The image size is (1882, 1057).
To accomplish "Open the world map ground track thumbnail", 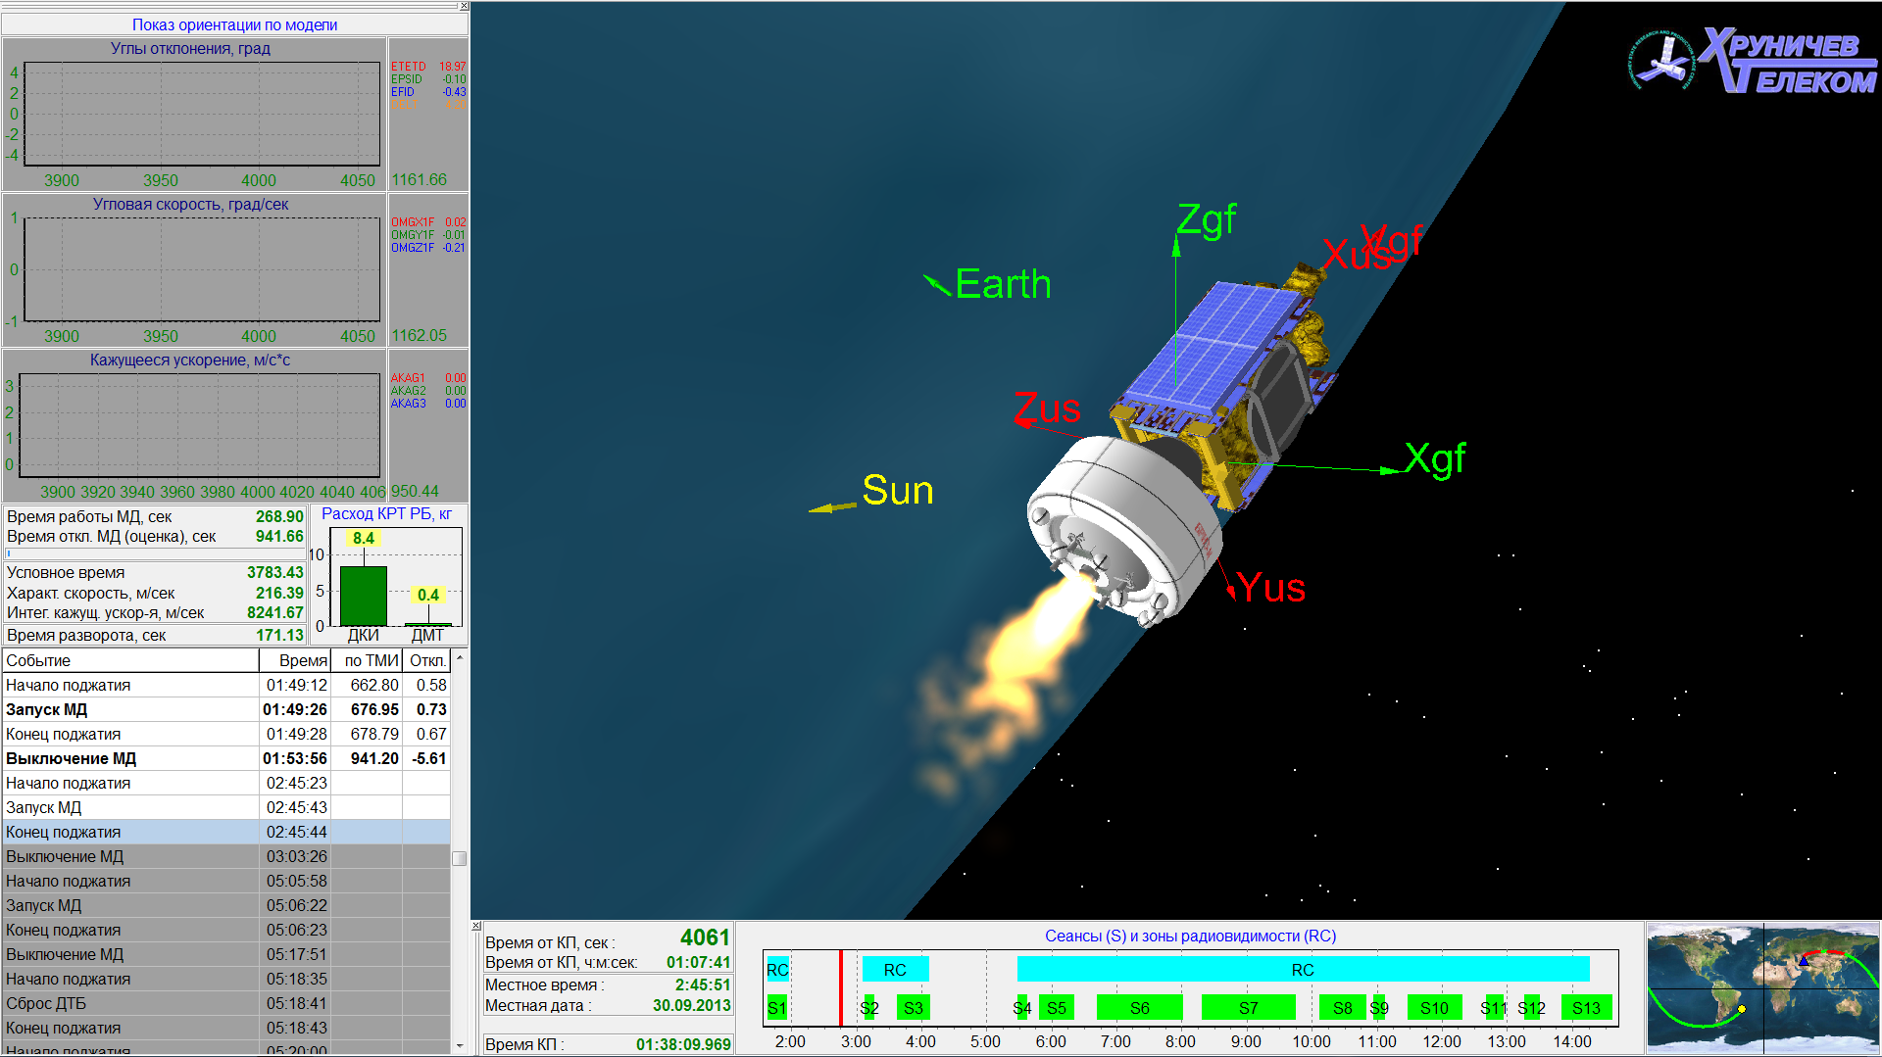I will (x=1762, y=987).
